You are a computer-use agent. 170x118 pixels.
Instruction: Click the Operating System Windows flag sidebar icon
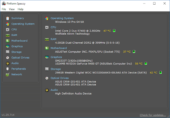coord(8,24)
